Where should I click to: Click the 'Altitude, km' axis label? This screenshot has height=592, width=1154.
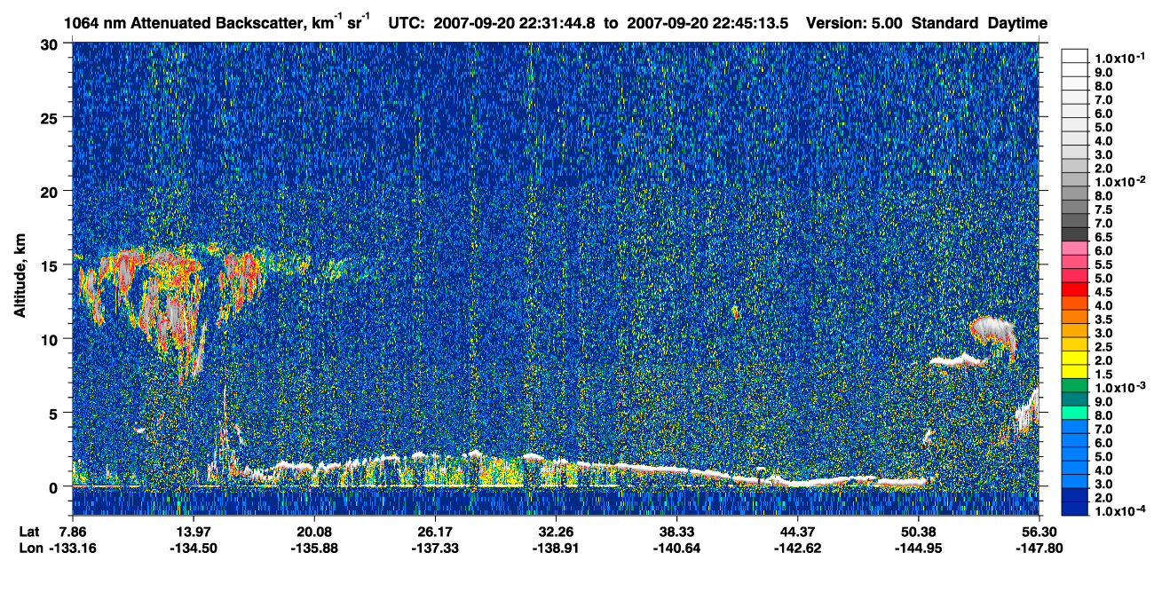pos(20,277)
